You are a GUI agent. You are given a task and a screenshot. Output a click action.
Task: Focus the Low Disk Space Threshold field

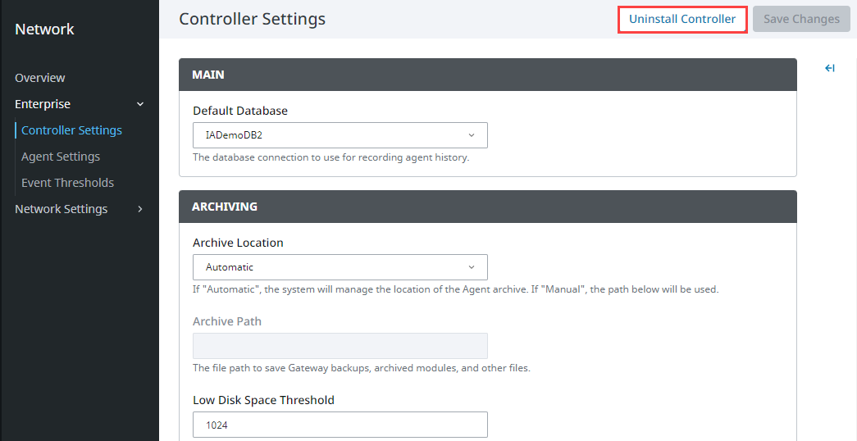(340, 425)
